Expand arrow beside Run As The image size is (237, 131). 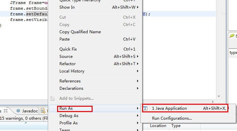pyautogui.click(x=138, y=108)
